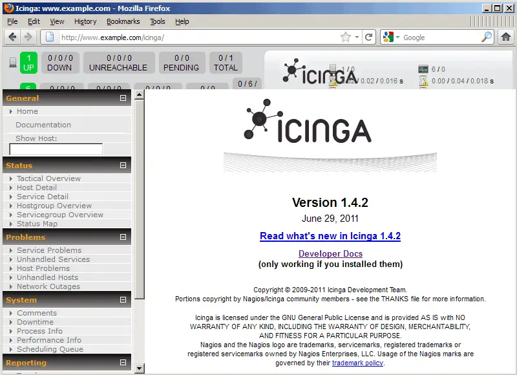Viewport: 517px width, 375px height.
Task: Click the 0/0/0 DOWN hosts counter
Action: coord(59,63)
